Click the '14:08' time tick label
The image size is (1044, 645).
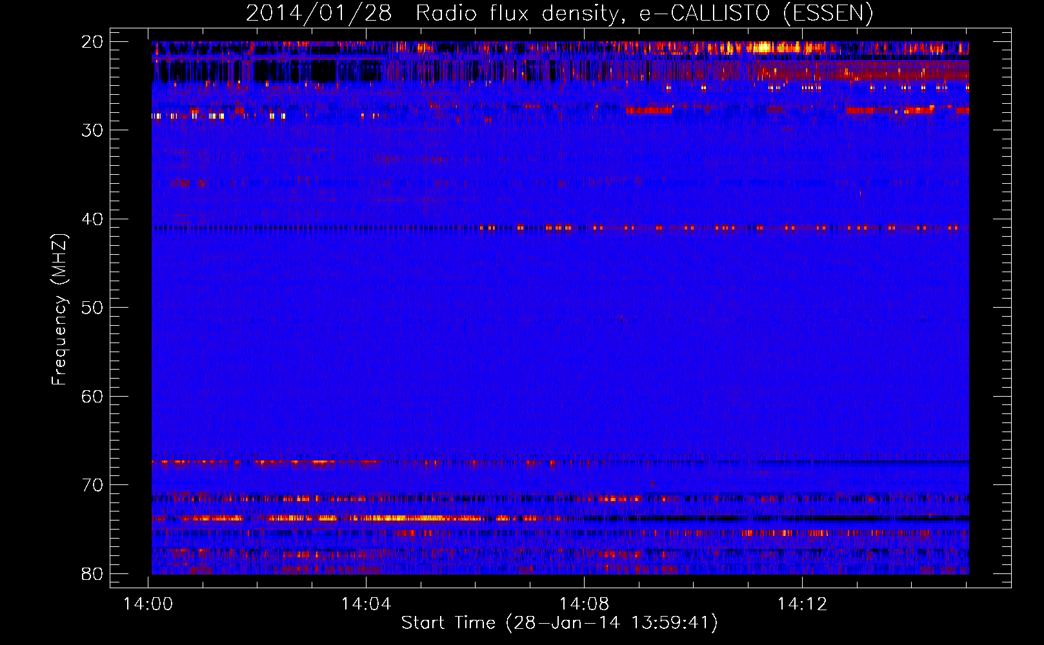coord(585,604)
